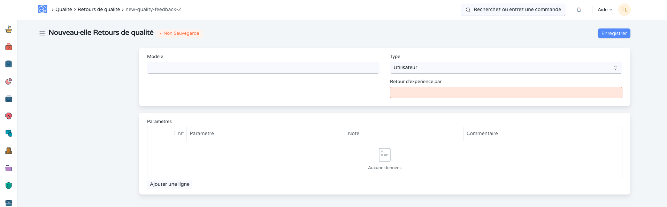
Task: Navigate to Retours de qualité breadcrumb
Action: point(99,9)
